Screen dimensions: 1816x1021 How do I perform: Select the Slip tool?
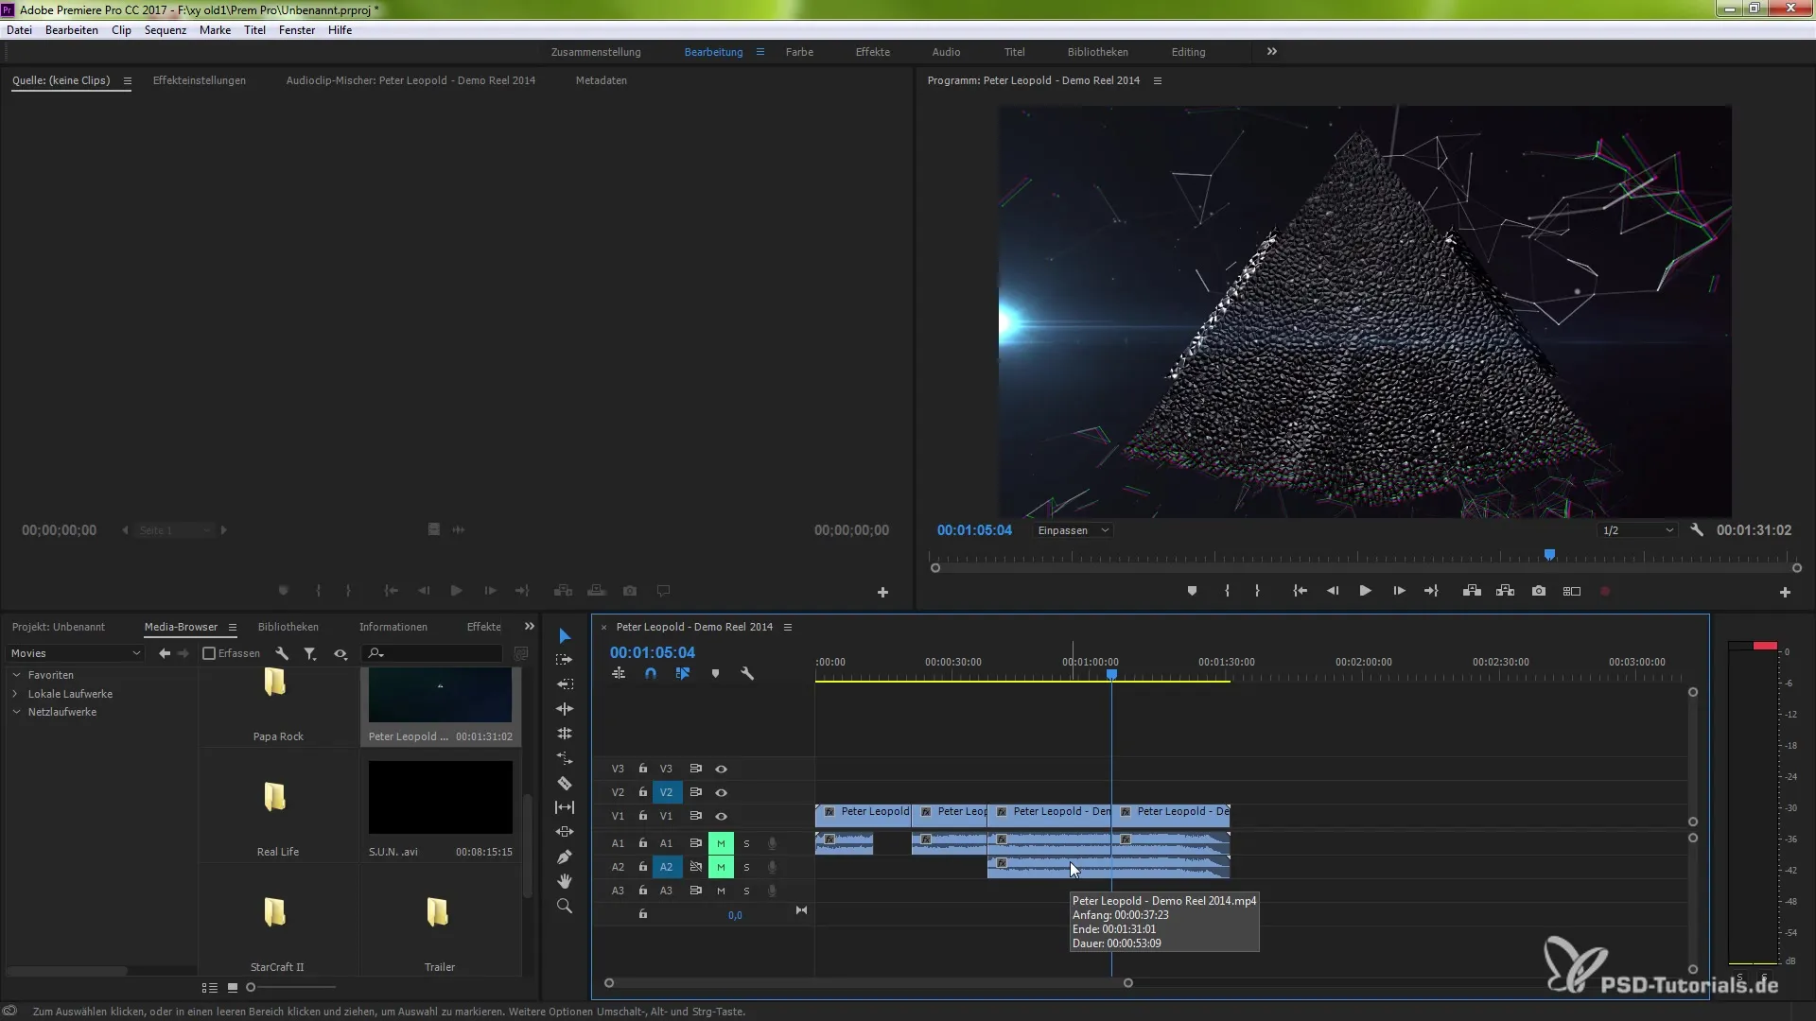[x=565, y=807]
